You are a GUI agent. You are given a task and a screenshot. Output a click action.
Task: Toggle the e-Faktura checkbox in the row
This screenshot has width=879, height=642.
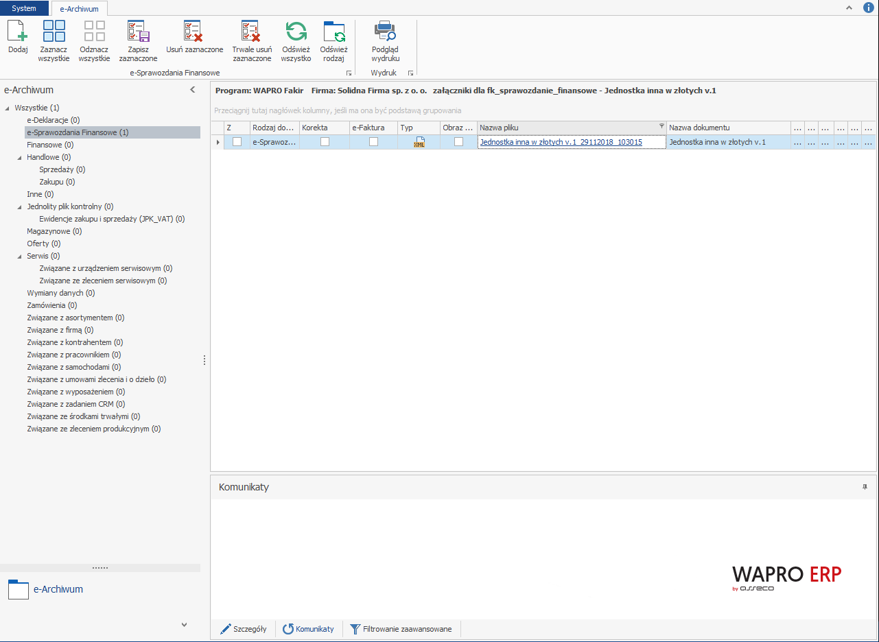click(x=373, y=142)
